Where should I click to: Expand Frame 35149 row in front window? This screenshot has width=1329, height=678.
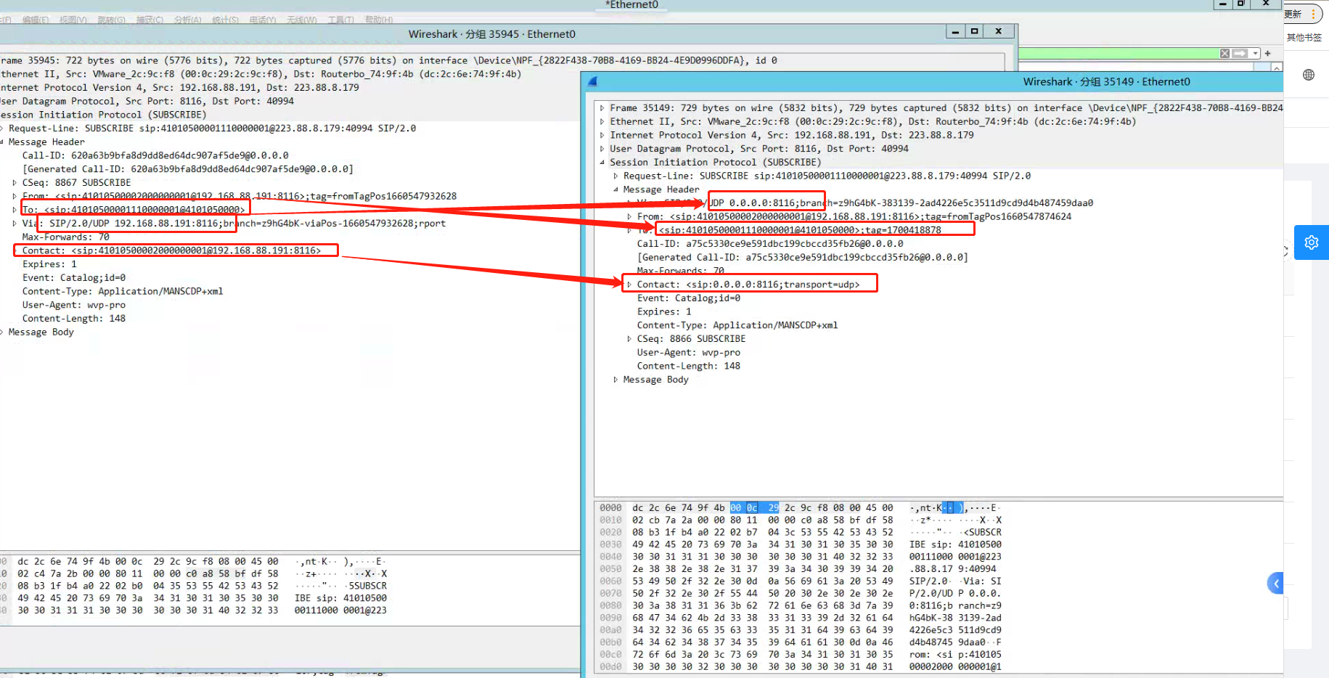click(602, 108)
